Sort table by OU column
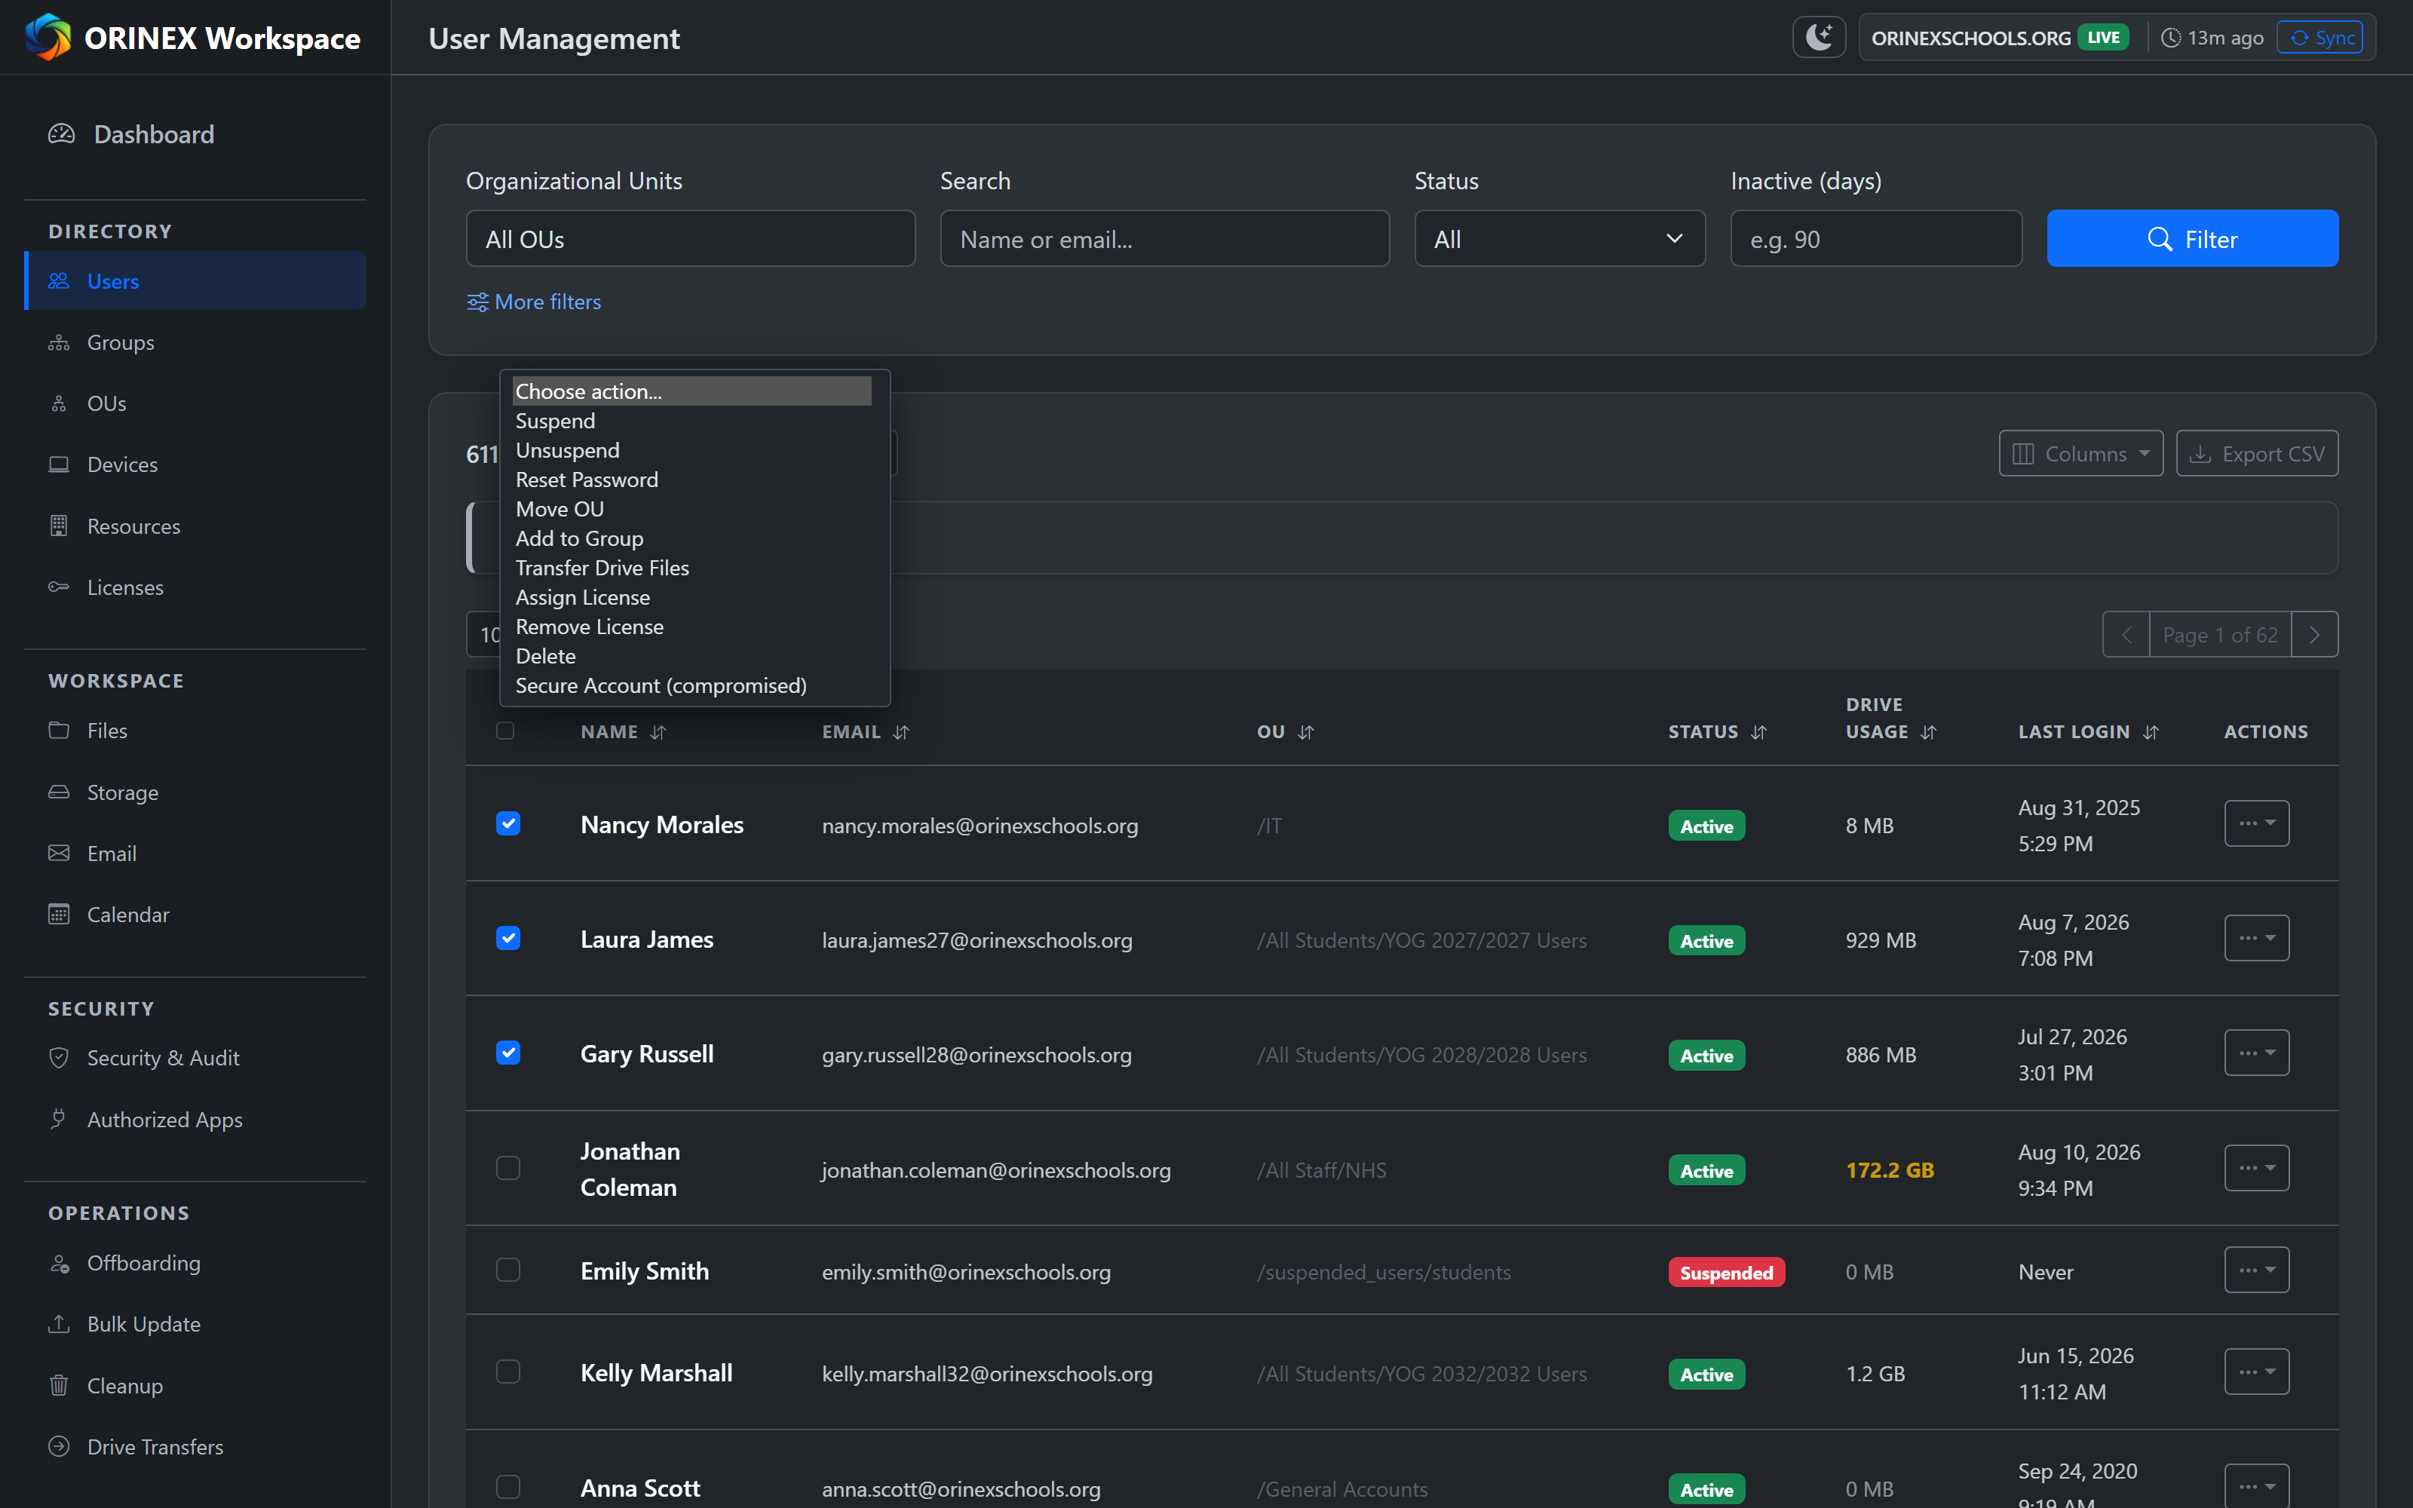 (1285, 732)
